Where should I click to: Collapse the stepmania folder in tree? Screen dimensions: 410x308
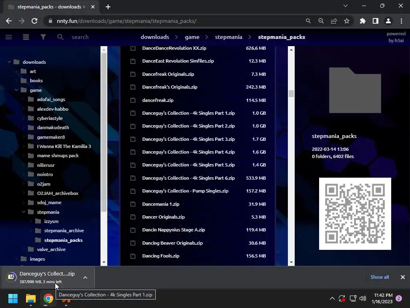coord(24,212)
